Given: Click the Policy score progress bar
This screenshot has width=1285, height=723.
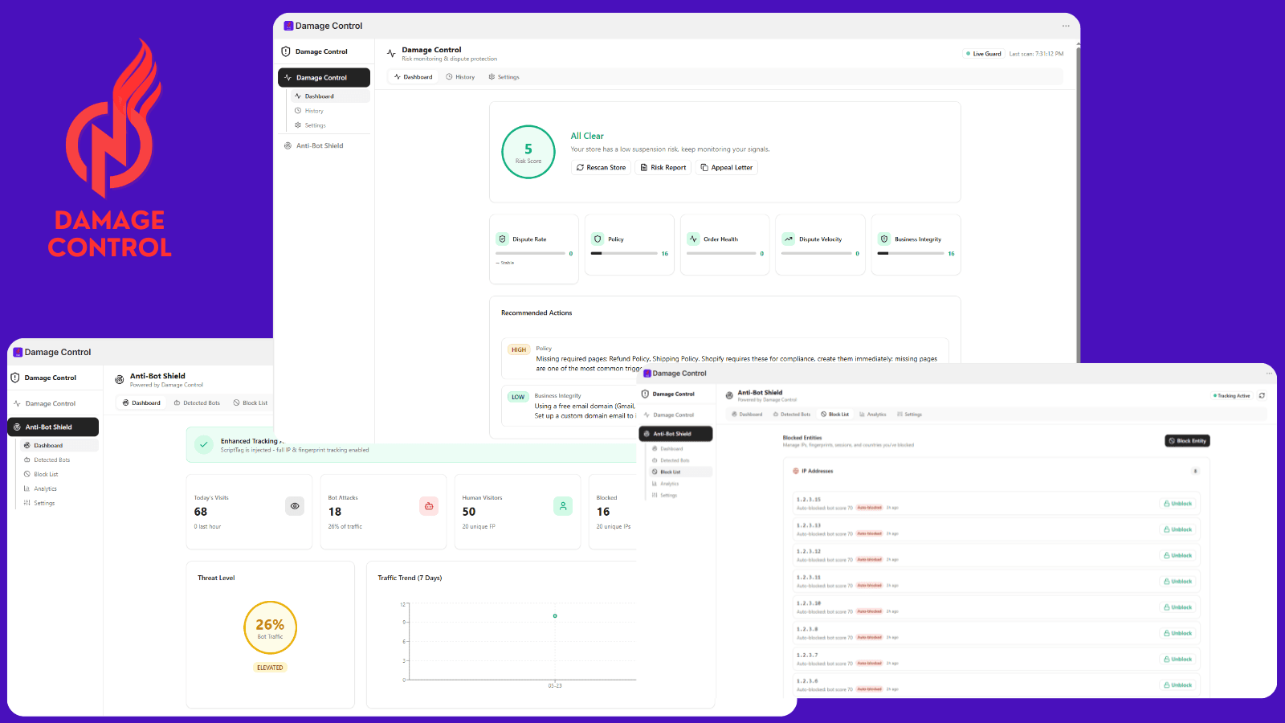Looking at the screenshot, I should click(x=624, y=253).
